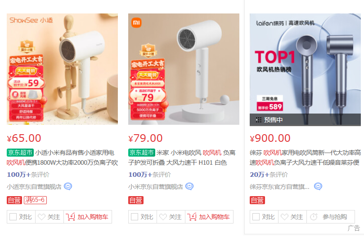Open the 米家 小米电吹风 title link
The image size is (364, 241).
182,158
